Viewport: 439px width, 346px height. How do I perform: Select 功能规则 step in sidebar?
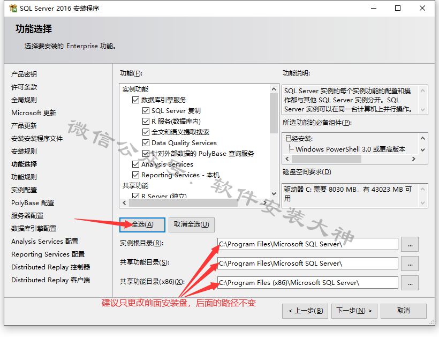click(24, 177)
